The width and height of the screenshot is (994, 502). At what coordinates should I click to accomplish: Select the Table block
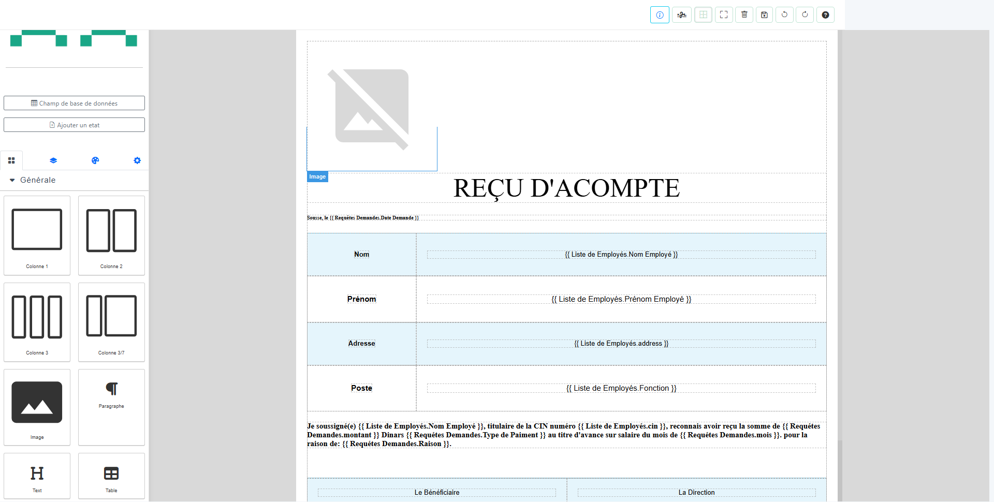tap(111, 476)
